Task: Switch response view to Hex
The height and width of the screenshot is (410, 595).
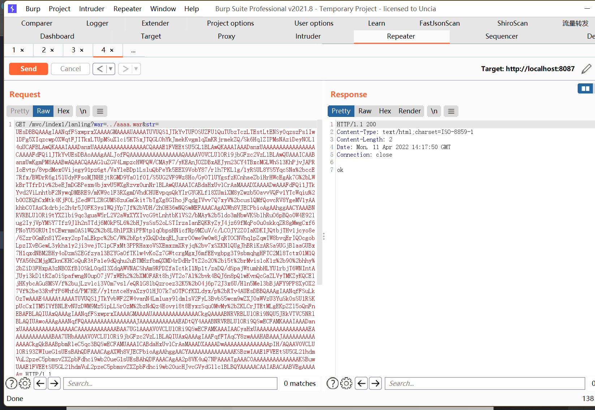Action: [x=385, y=111]
